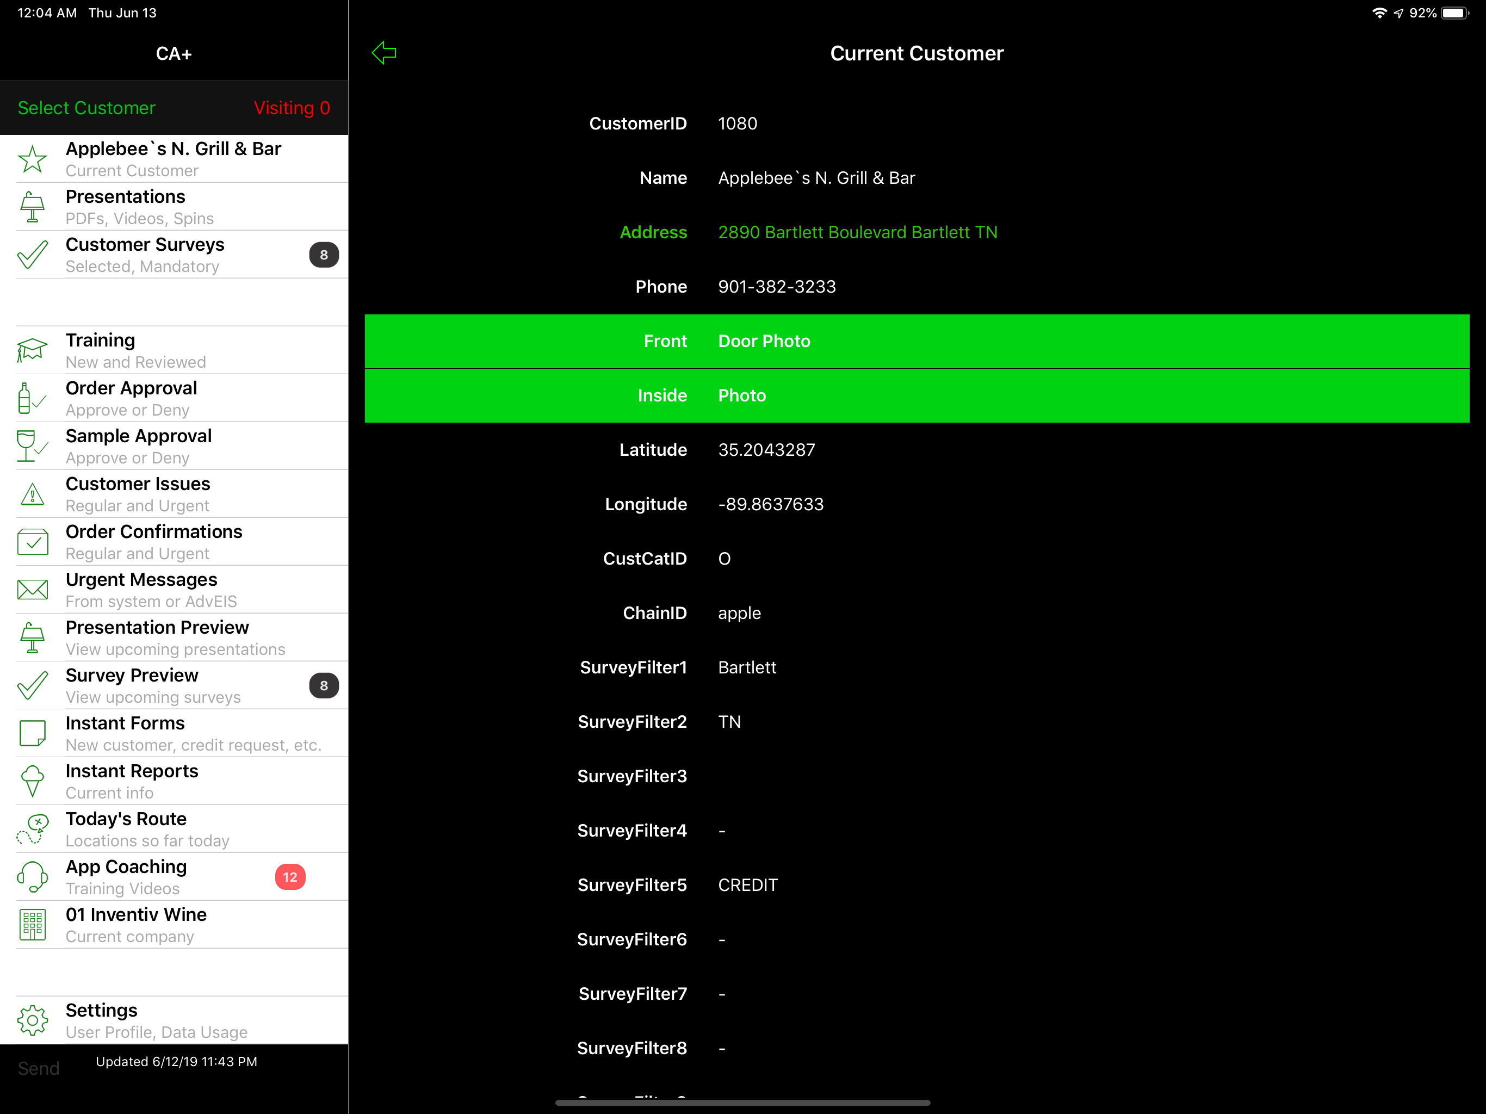Click the Customer Surveys checkmark icon
The width and height of the screenshot is (1486, 1114).
pyautogui.click(x=32, y=255)
